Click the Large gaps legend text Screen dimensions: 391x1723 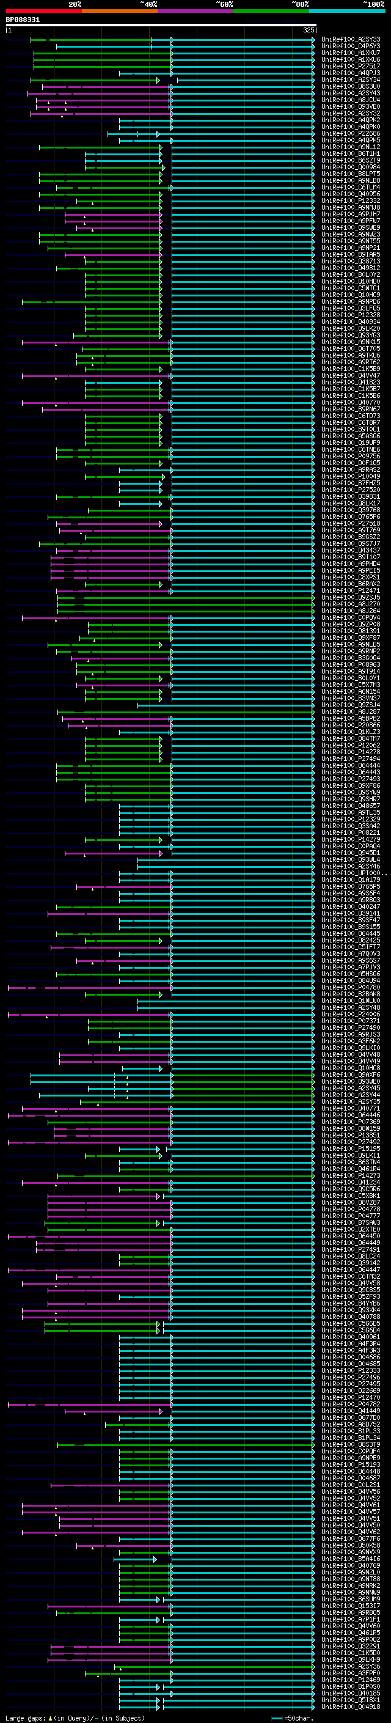point(75,1717)
